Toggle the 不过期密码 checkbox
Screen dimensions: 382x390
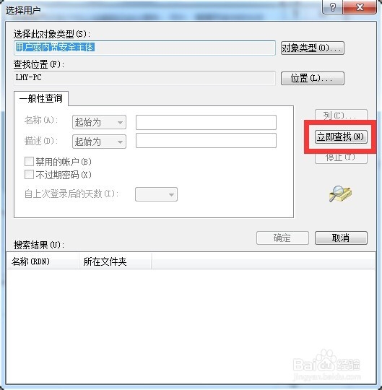(x=30, y=174)
